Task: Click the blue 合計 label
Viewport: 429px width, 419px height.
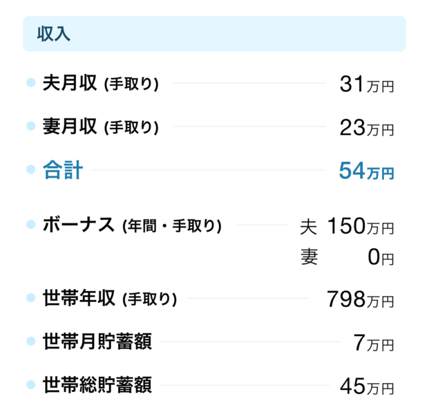Action: point(63,170)
